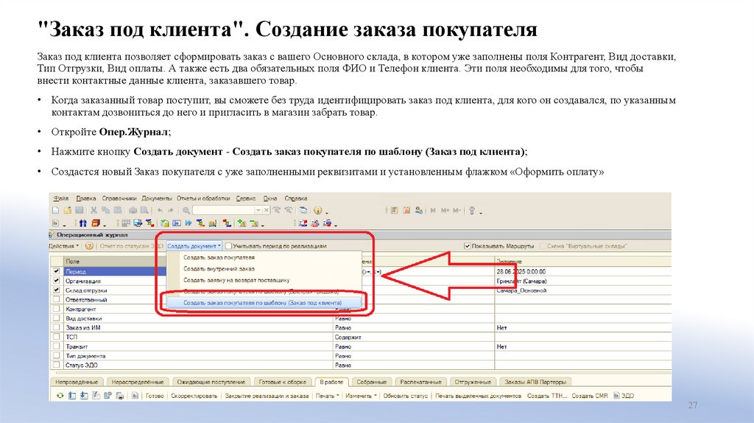Click the blue double-chevron forward icon
The height and width of the screenshot is (423, 754).
188,223
